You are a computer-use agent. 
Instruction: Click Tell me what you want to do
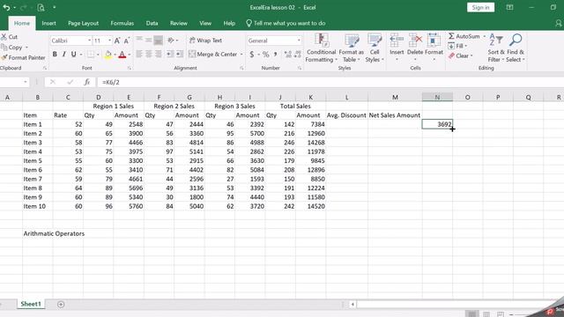point(286,23)
